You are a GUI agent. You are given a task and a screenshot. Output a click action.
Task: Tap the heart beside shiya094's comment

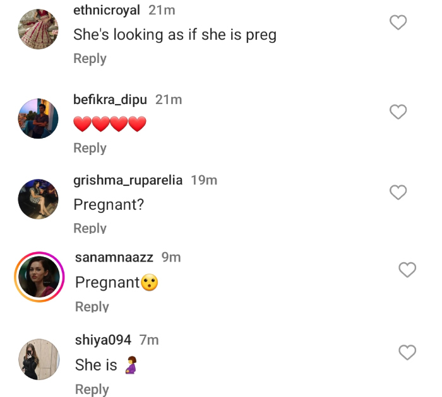(x=407, y=353)
